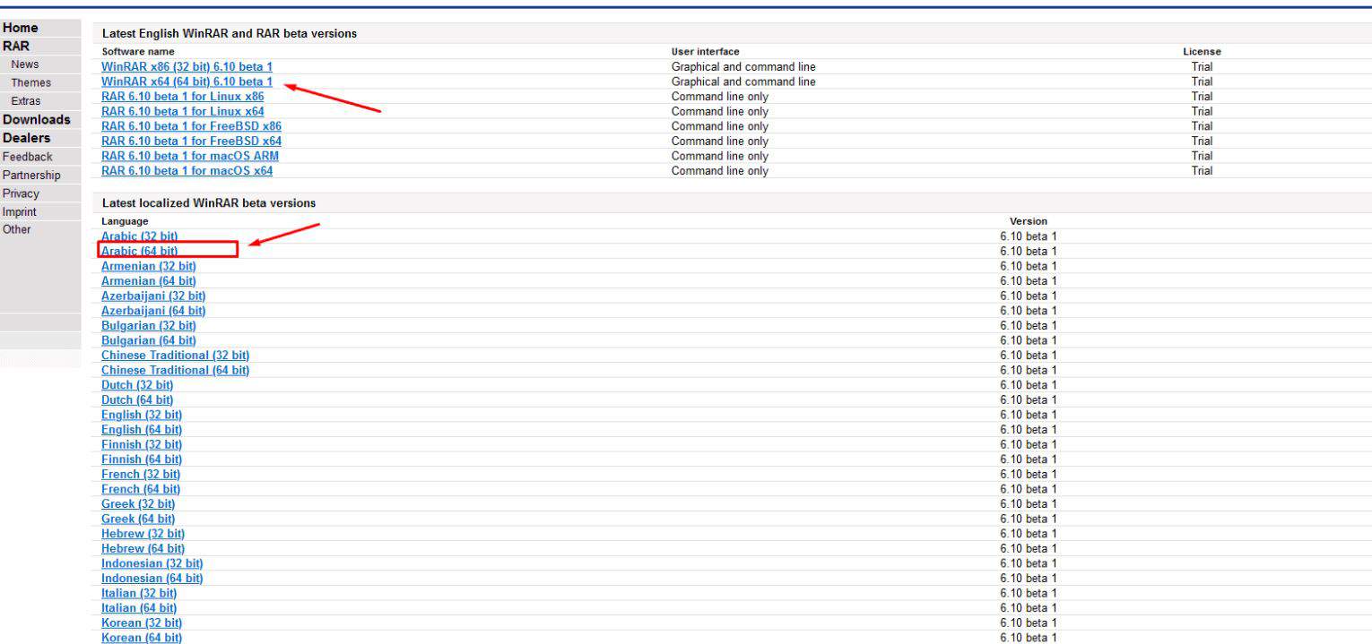Download RAR 6.10 beta 1 for macOS ARM
Screen dimensions: 1372x644
[x=190, y=156]
